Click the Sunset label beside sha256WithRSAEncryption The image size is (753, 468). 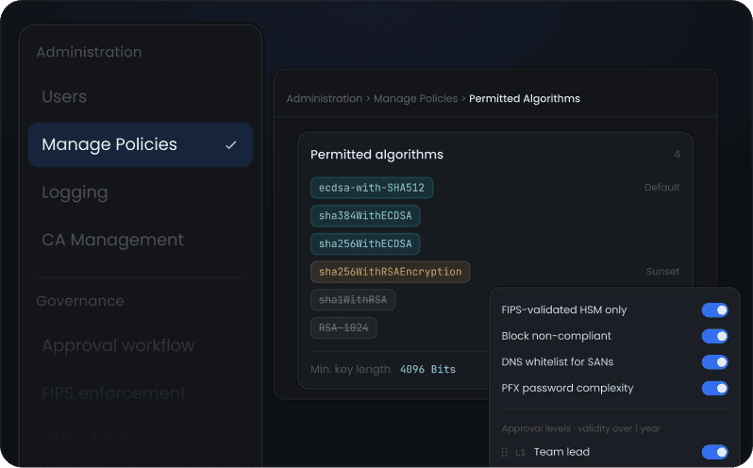point(662,271)
